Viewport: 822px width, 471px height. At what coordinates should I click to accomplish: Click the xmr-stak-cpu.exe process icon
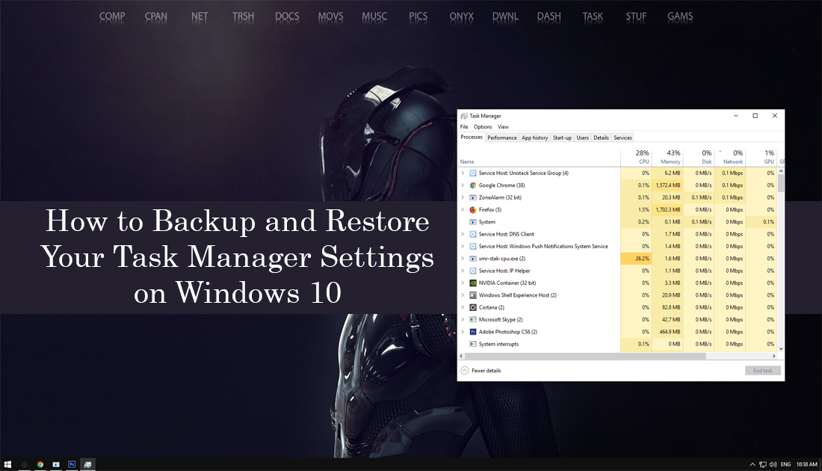473,259
